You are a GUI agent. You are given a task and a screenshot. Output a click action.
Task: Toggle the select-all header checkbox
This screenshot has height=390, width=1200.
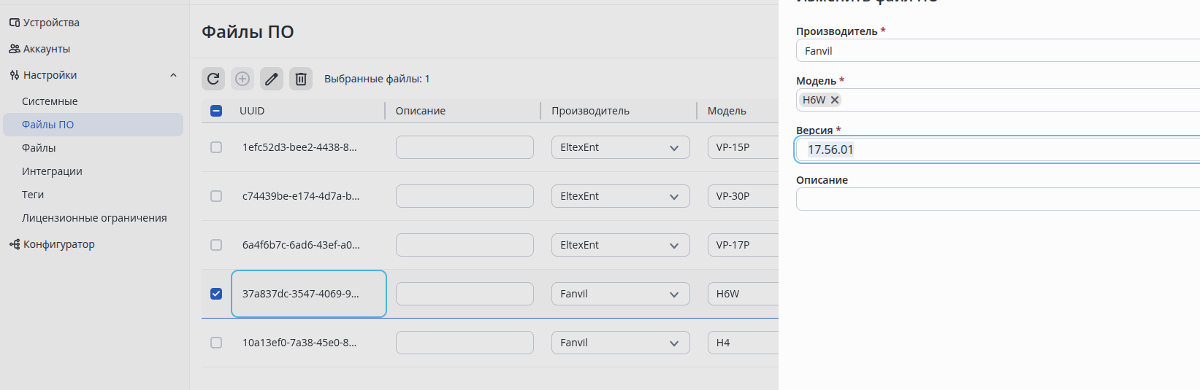[216, 111]
